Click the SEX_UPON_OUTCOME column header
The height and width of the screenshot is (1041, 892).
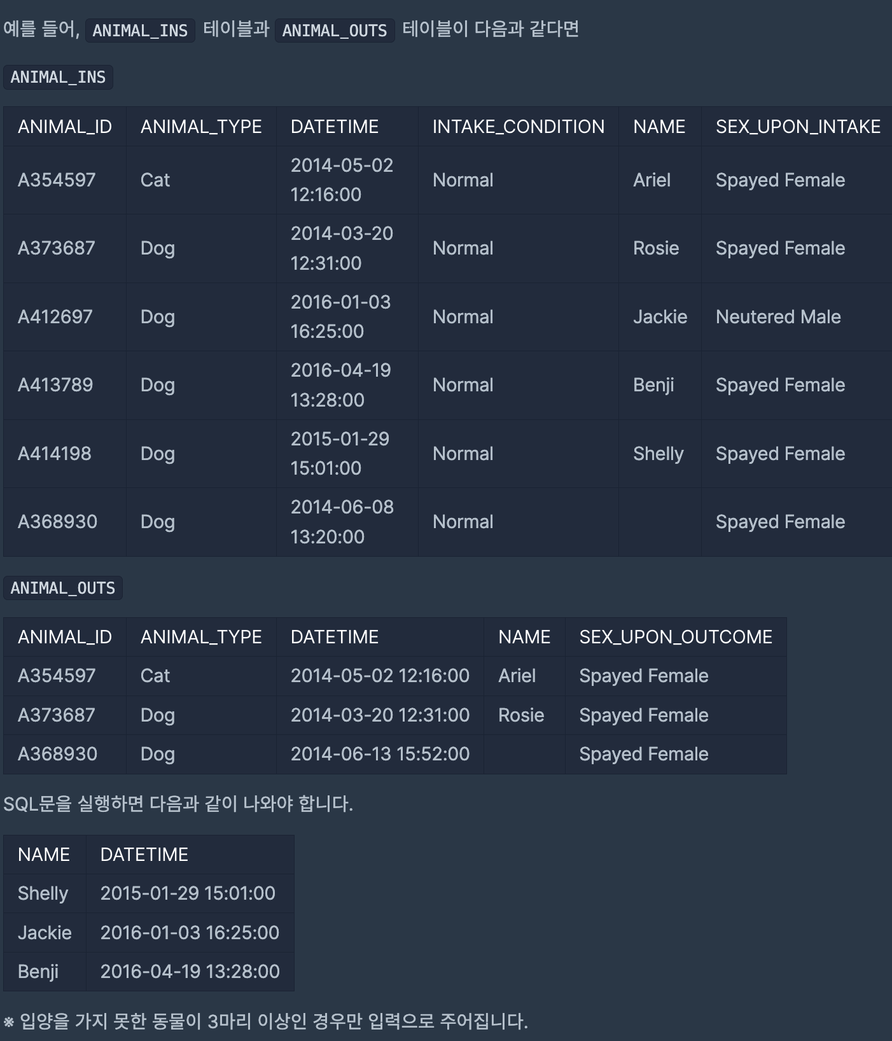[x=676, y=637]
